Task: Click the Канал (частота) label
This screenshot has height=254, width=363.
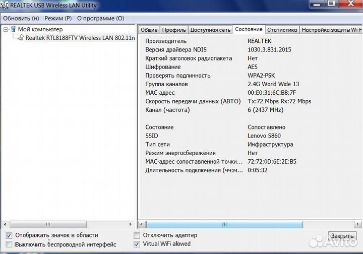Action: pyautogui.click(x=167, y=110)
